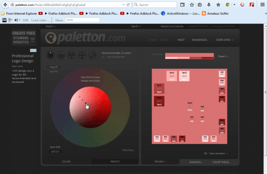The height and width of the screenshot is (174, 267).
Task: Click the FMP media toolbar icon
Action: [x=4, y=20]
